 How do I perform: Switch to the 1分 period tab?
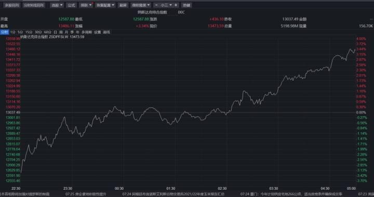coord(13,32)
